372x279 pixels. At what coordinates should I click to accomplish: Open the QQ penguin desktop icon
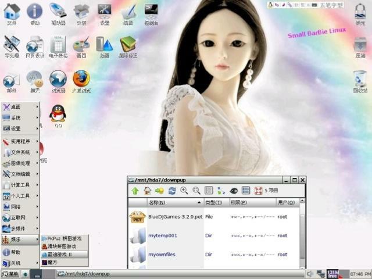(x=58, y=114)
